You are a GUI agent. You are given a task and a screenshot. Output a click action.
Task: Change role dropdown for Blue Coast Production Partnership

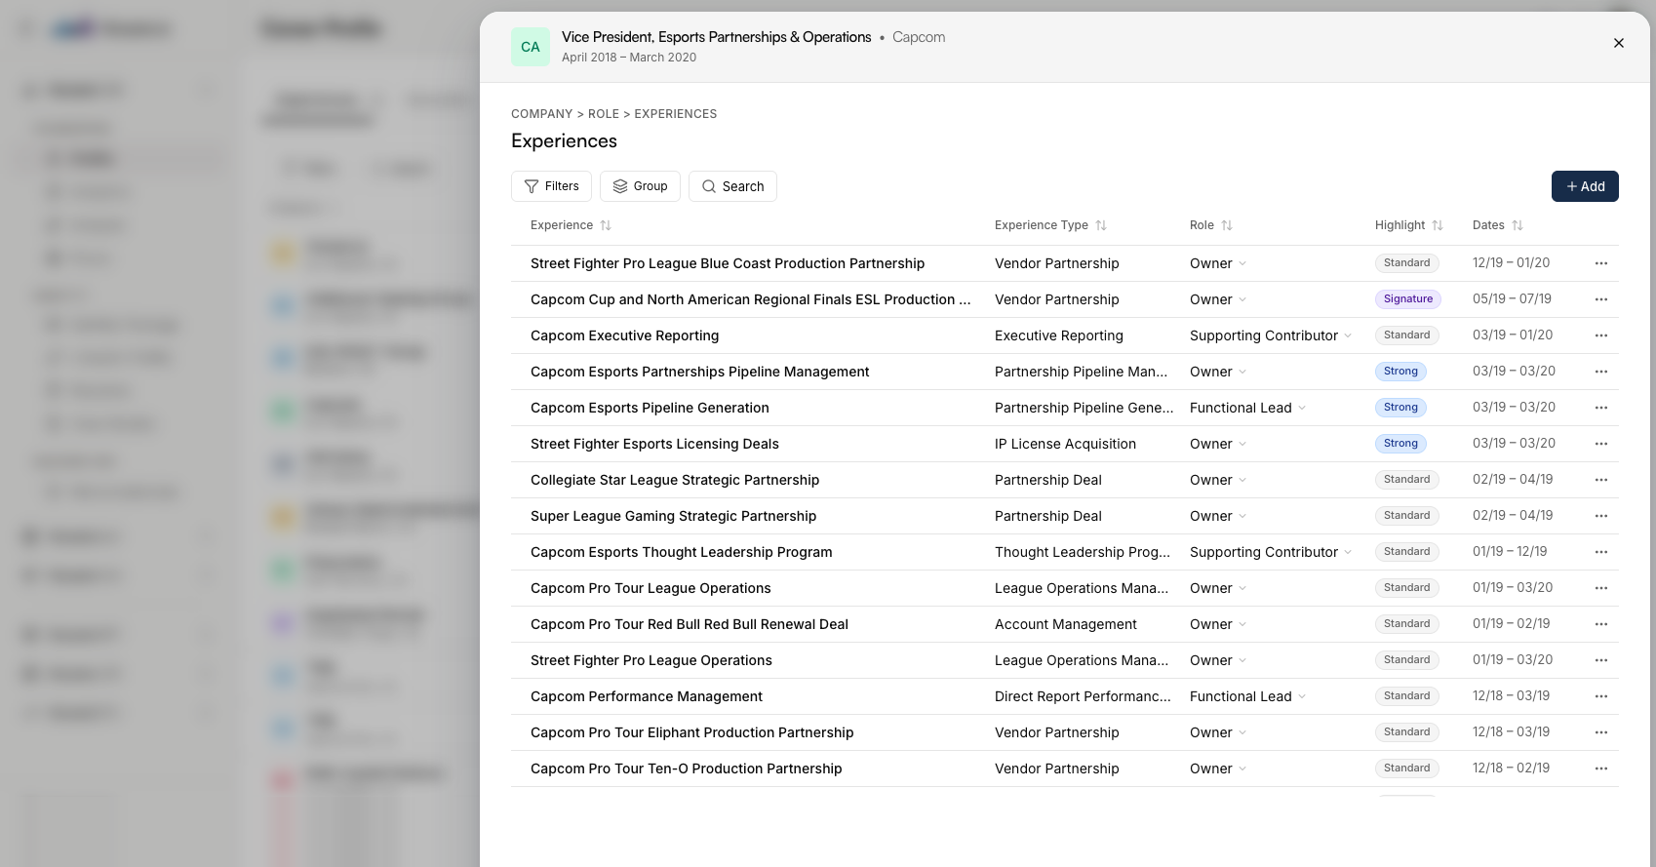point(1218,263)
